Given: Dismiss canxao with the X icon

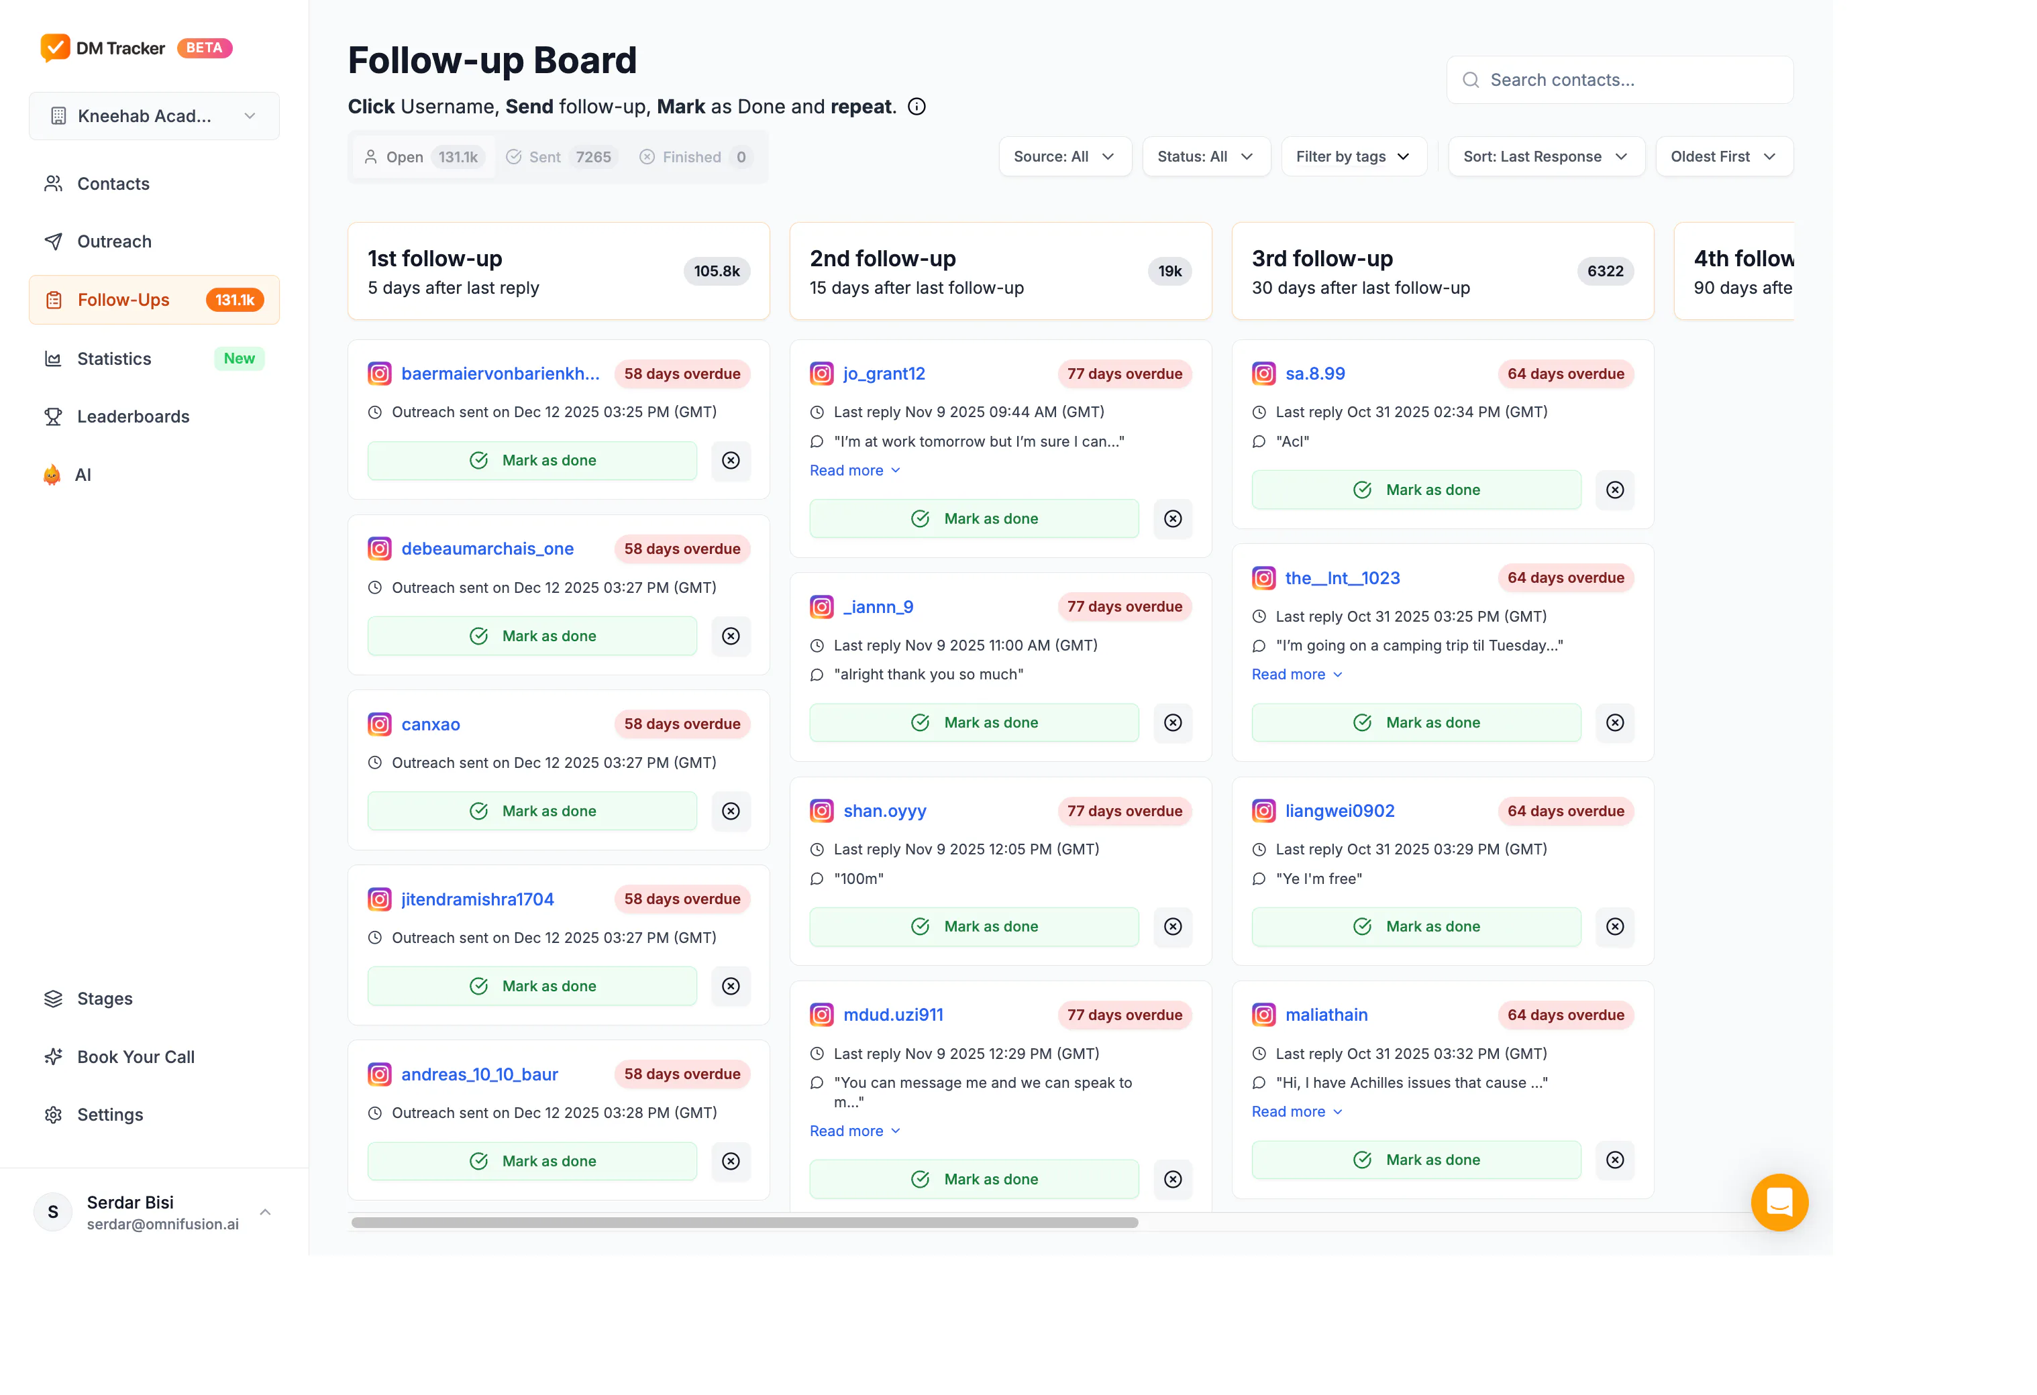Looking at the screenshot, I should (731, 812).
